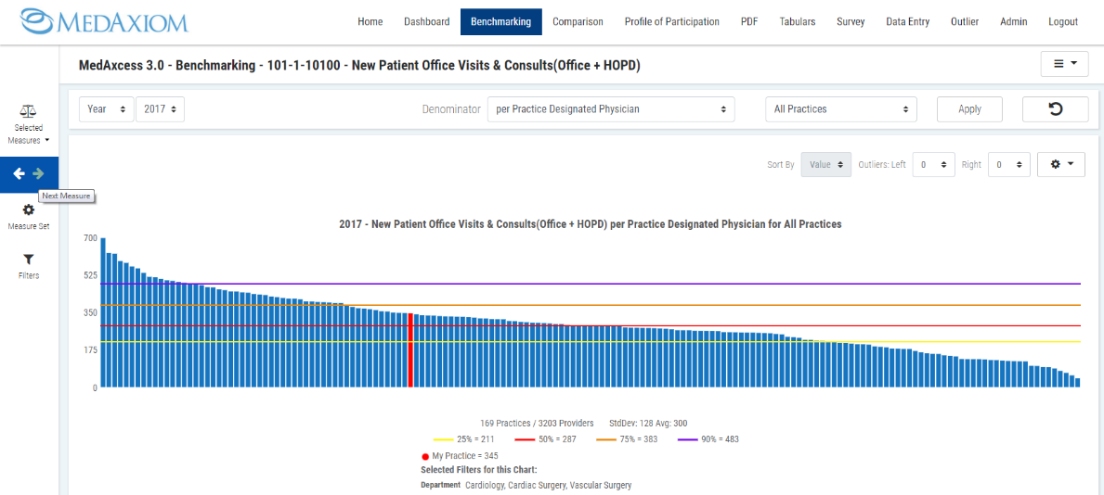Change the Outliers Left stepper value
Screen dimensions: 1104x495
933,164
